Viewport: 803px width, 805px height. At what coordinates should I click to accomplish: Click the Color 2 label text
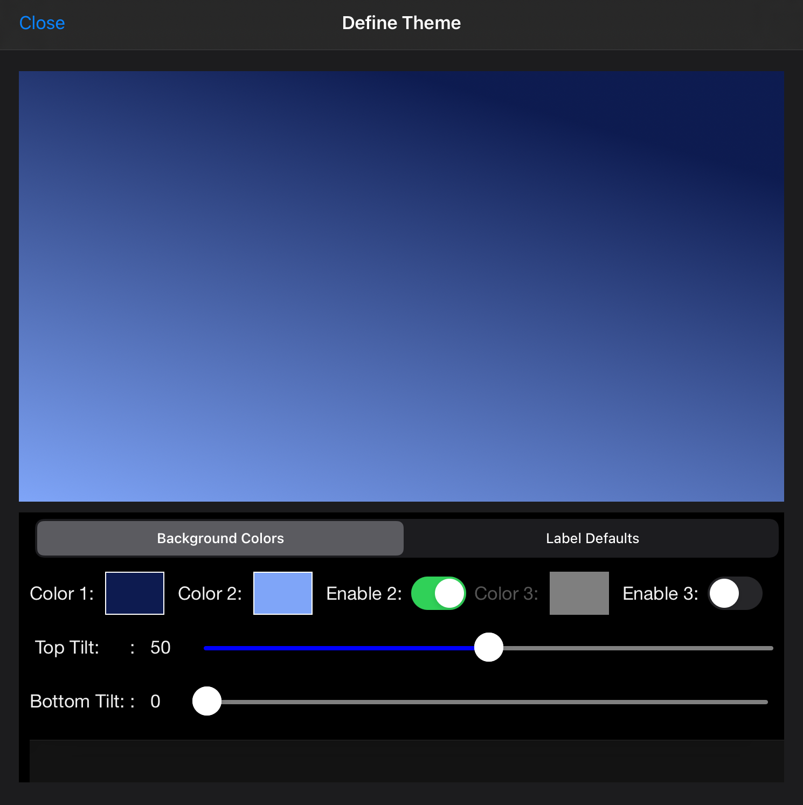click(210, 593)
